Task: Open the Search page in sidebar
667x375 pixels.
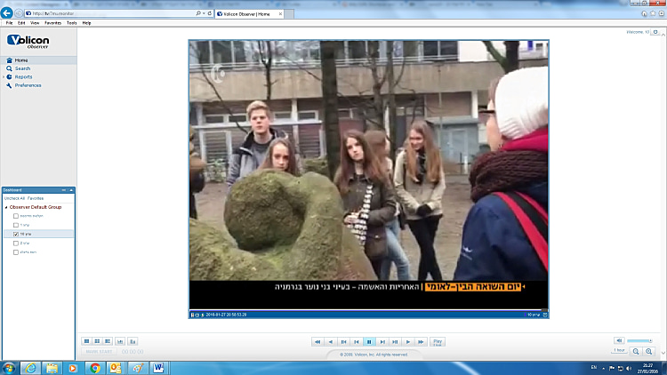Action: pyautogui.click(x=21, y=68)
